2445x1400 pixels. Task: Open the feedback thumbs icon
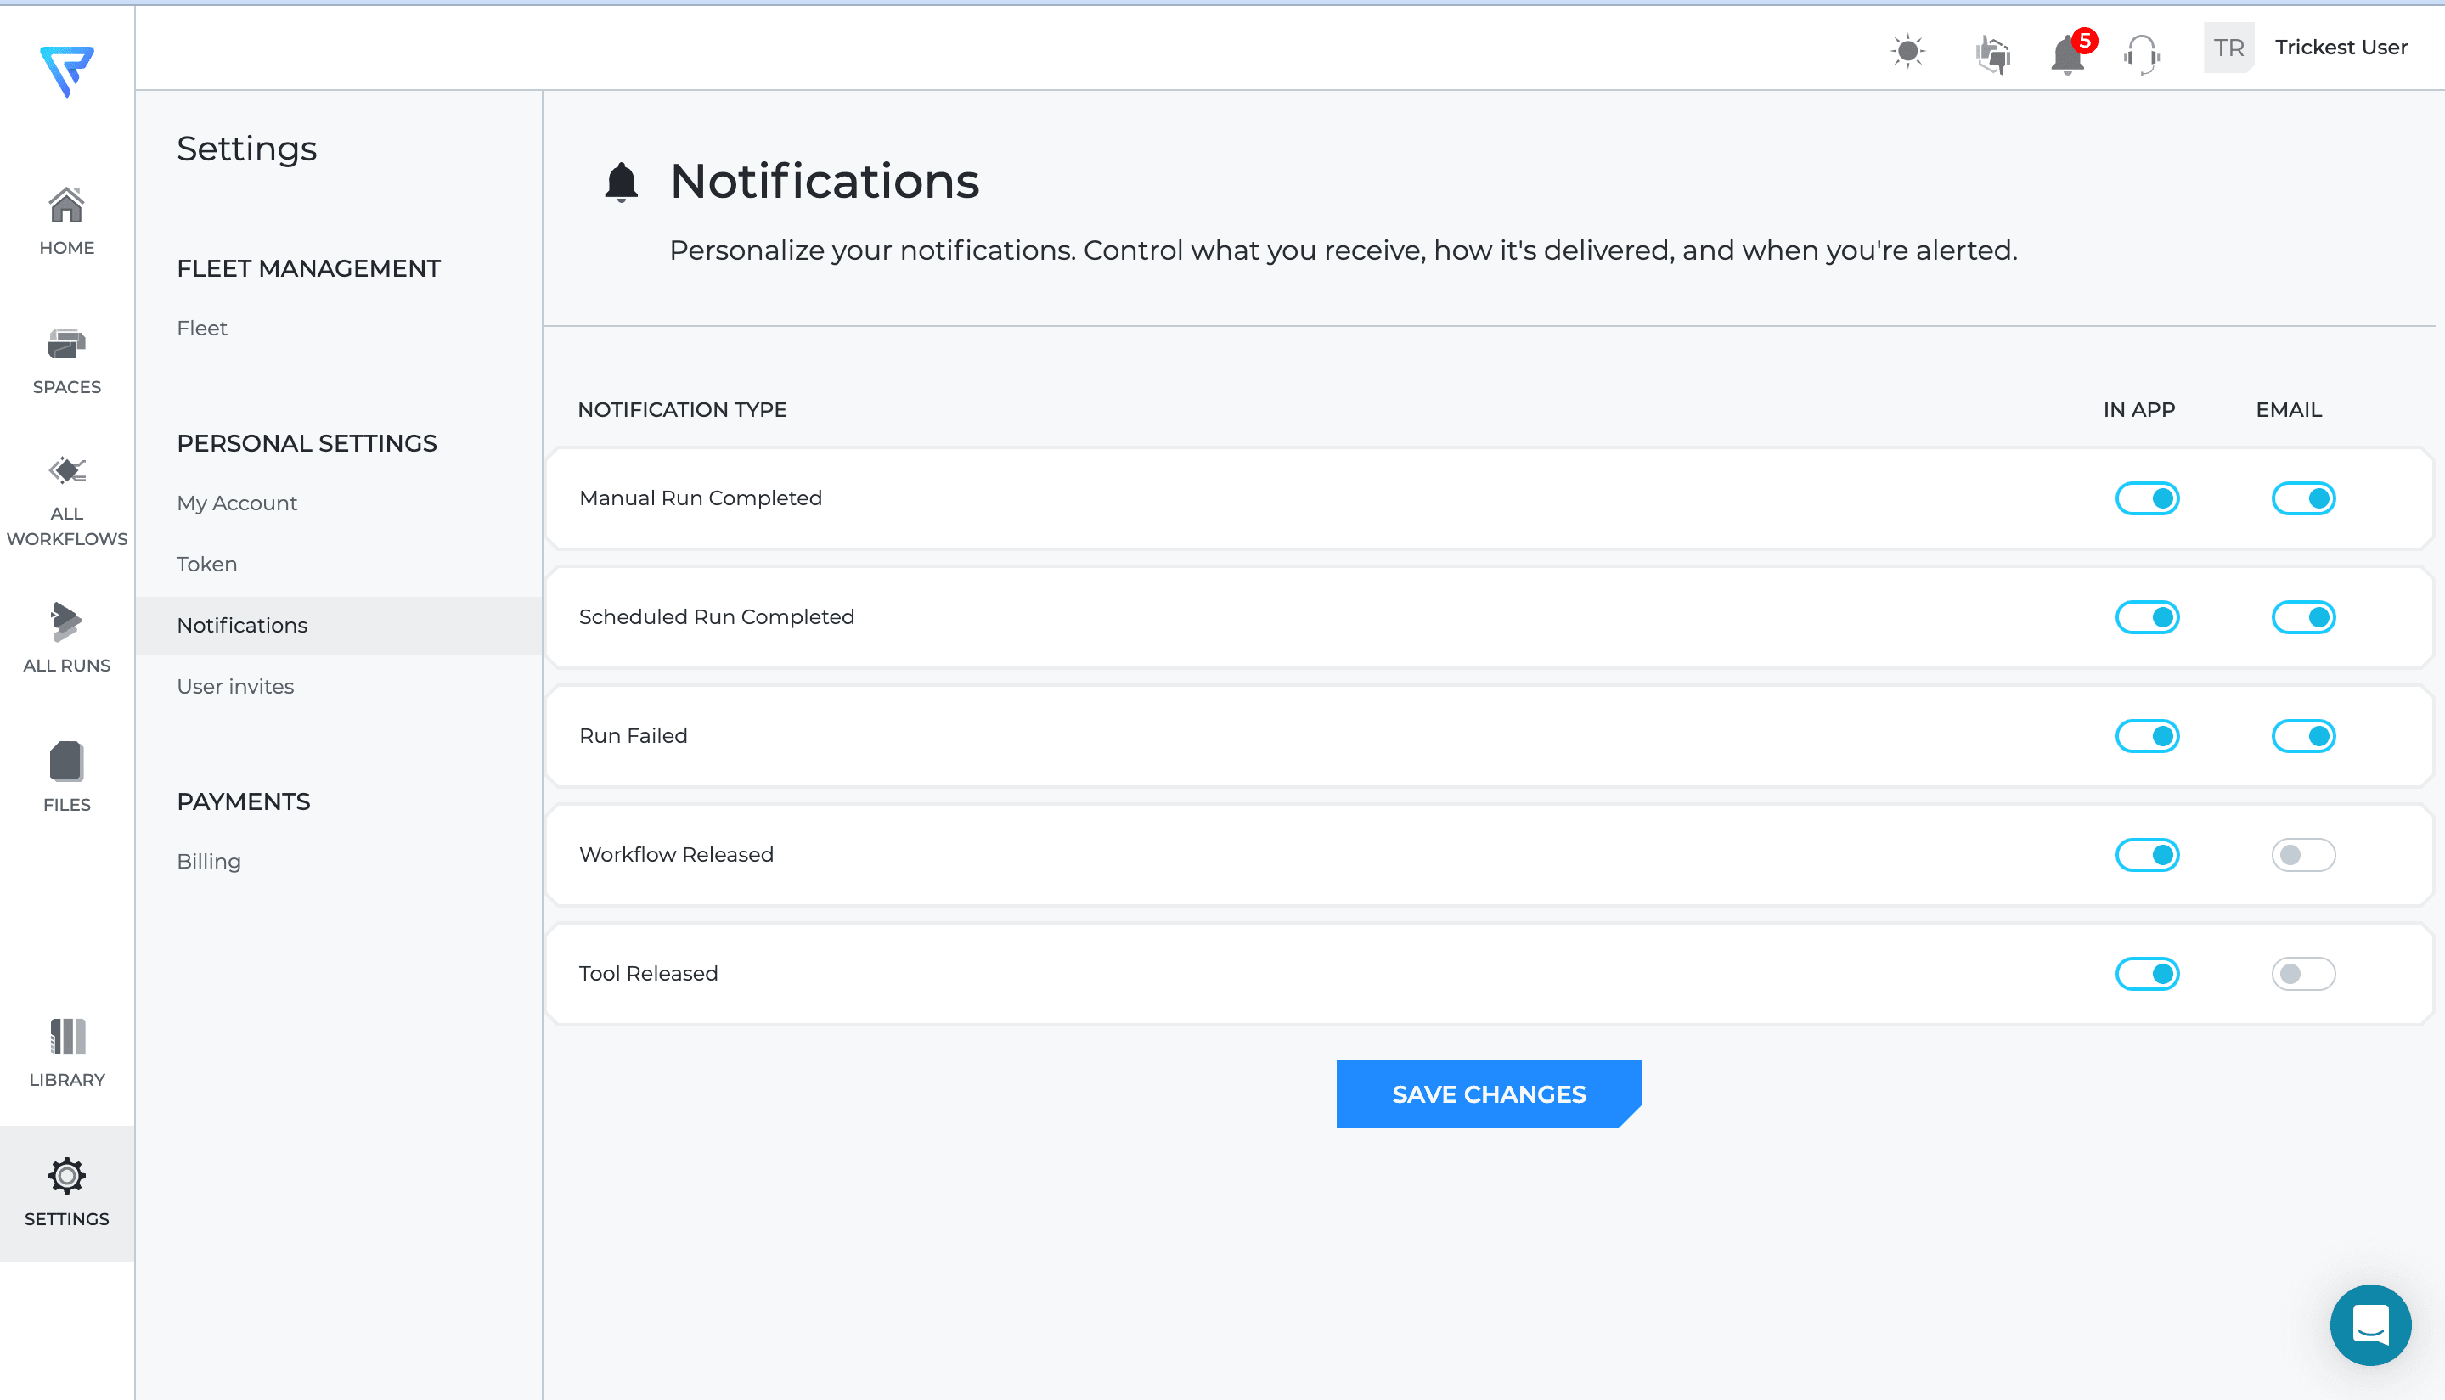tap(1993, 53)
